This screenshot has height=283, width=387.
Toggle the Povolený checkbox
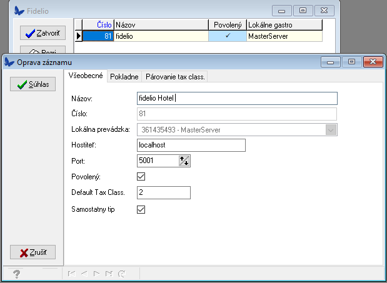(x=141, y=177)
